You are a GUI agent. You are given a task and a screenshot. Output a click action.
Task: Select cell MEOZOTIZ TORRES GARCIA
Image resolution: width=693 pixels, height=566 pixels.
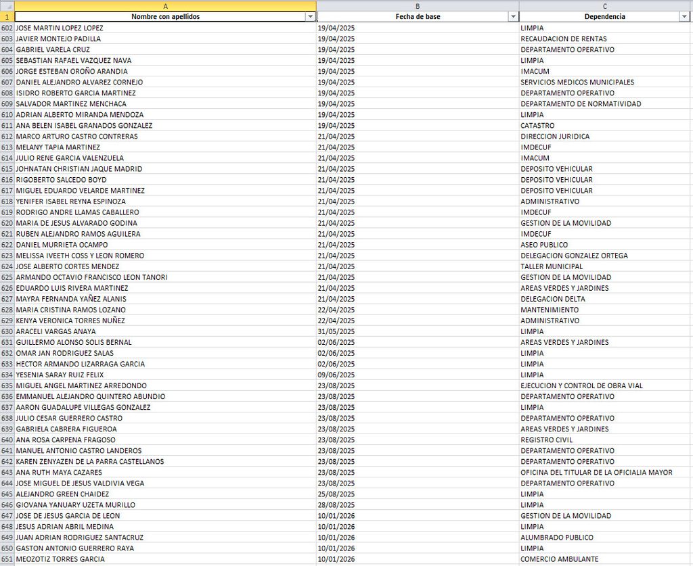[x=165, y=559]
